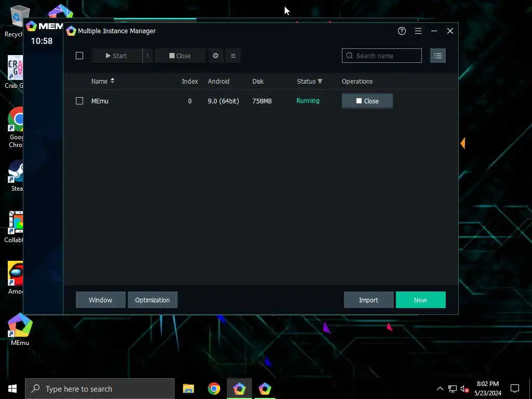Close the running MEmu instance

click(x=367, y=101)
